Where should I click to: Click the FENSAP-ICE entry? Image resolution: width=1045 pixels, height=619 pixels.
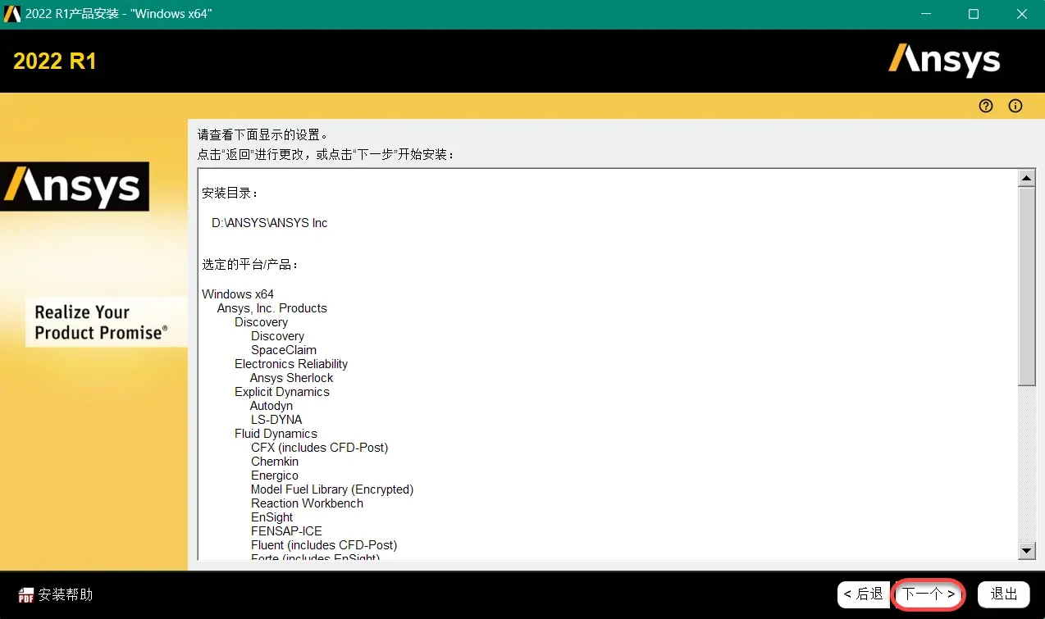287,531
